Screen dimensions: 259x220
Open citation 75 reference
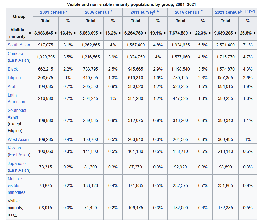(x=202, y=11)
